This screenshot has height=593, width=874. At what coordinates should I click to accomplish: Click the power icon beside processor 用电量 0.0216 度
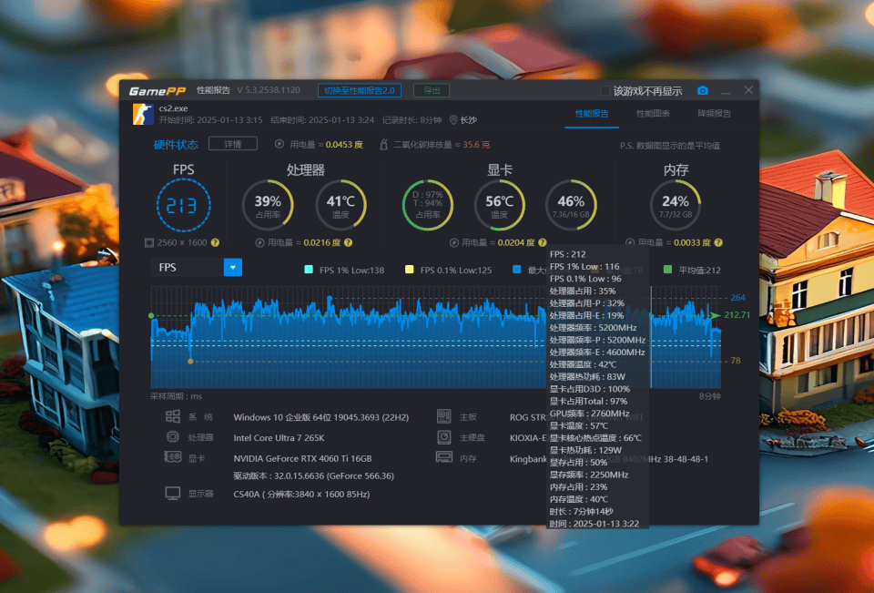[x=259, y=242]
